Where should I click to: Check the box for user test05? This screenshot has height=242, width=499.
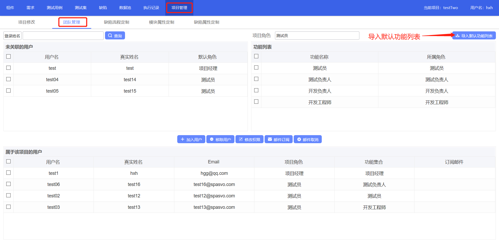(x=9, y=91)
